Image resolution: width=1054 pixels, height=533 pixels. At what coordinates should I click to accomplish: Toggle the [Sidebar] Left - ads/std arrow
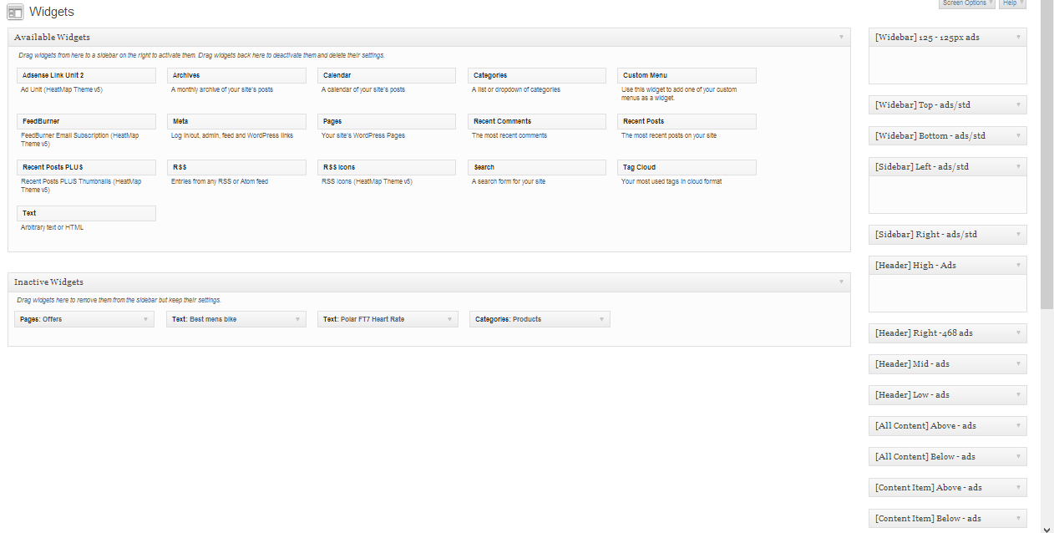tap(1018, 167)
